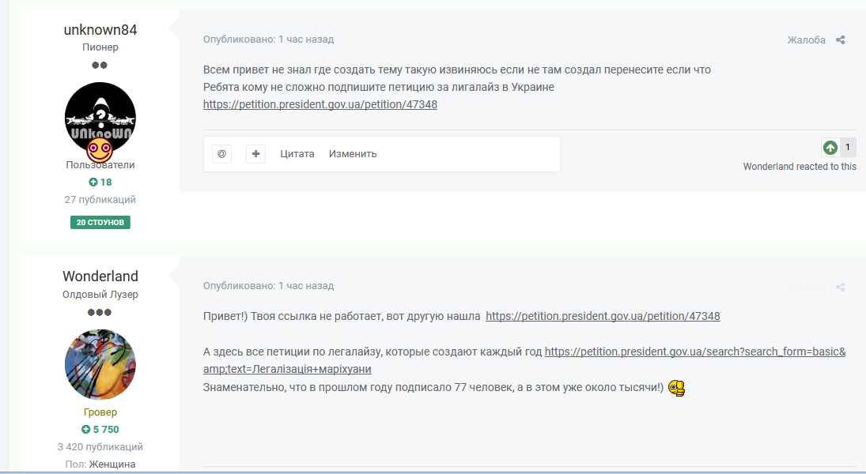This screenshot has height=474, width=866.
Task: Click the green upvote reaction icon
Action: tap(830, 147)
